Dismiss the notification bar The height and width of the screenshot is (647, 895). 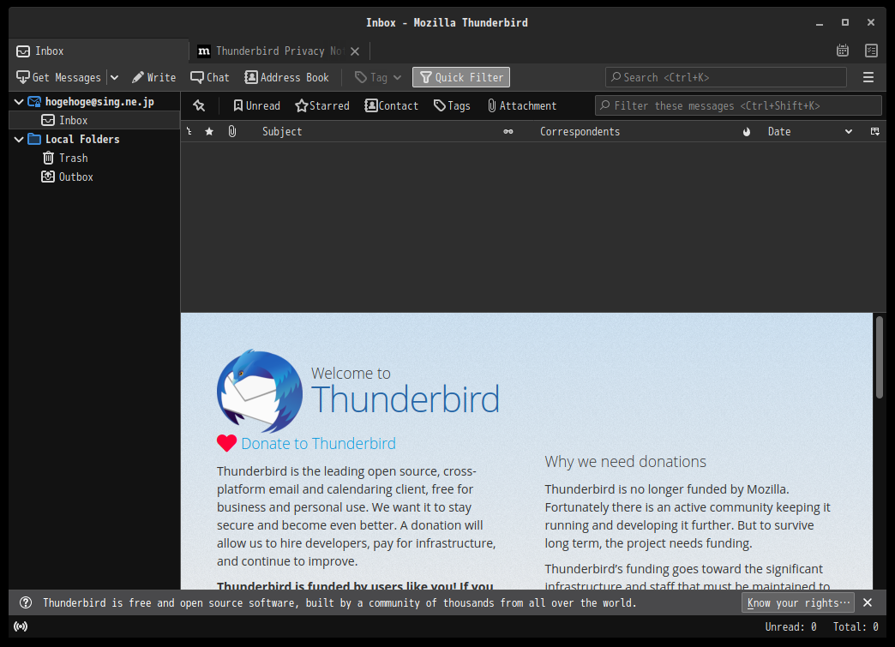click(868, 602)
